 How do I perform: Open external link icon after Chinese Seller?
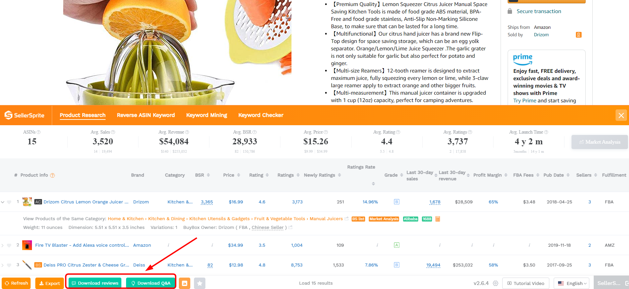pyautogui.click(x=290, y=227)
